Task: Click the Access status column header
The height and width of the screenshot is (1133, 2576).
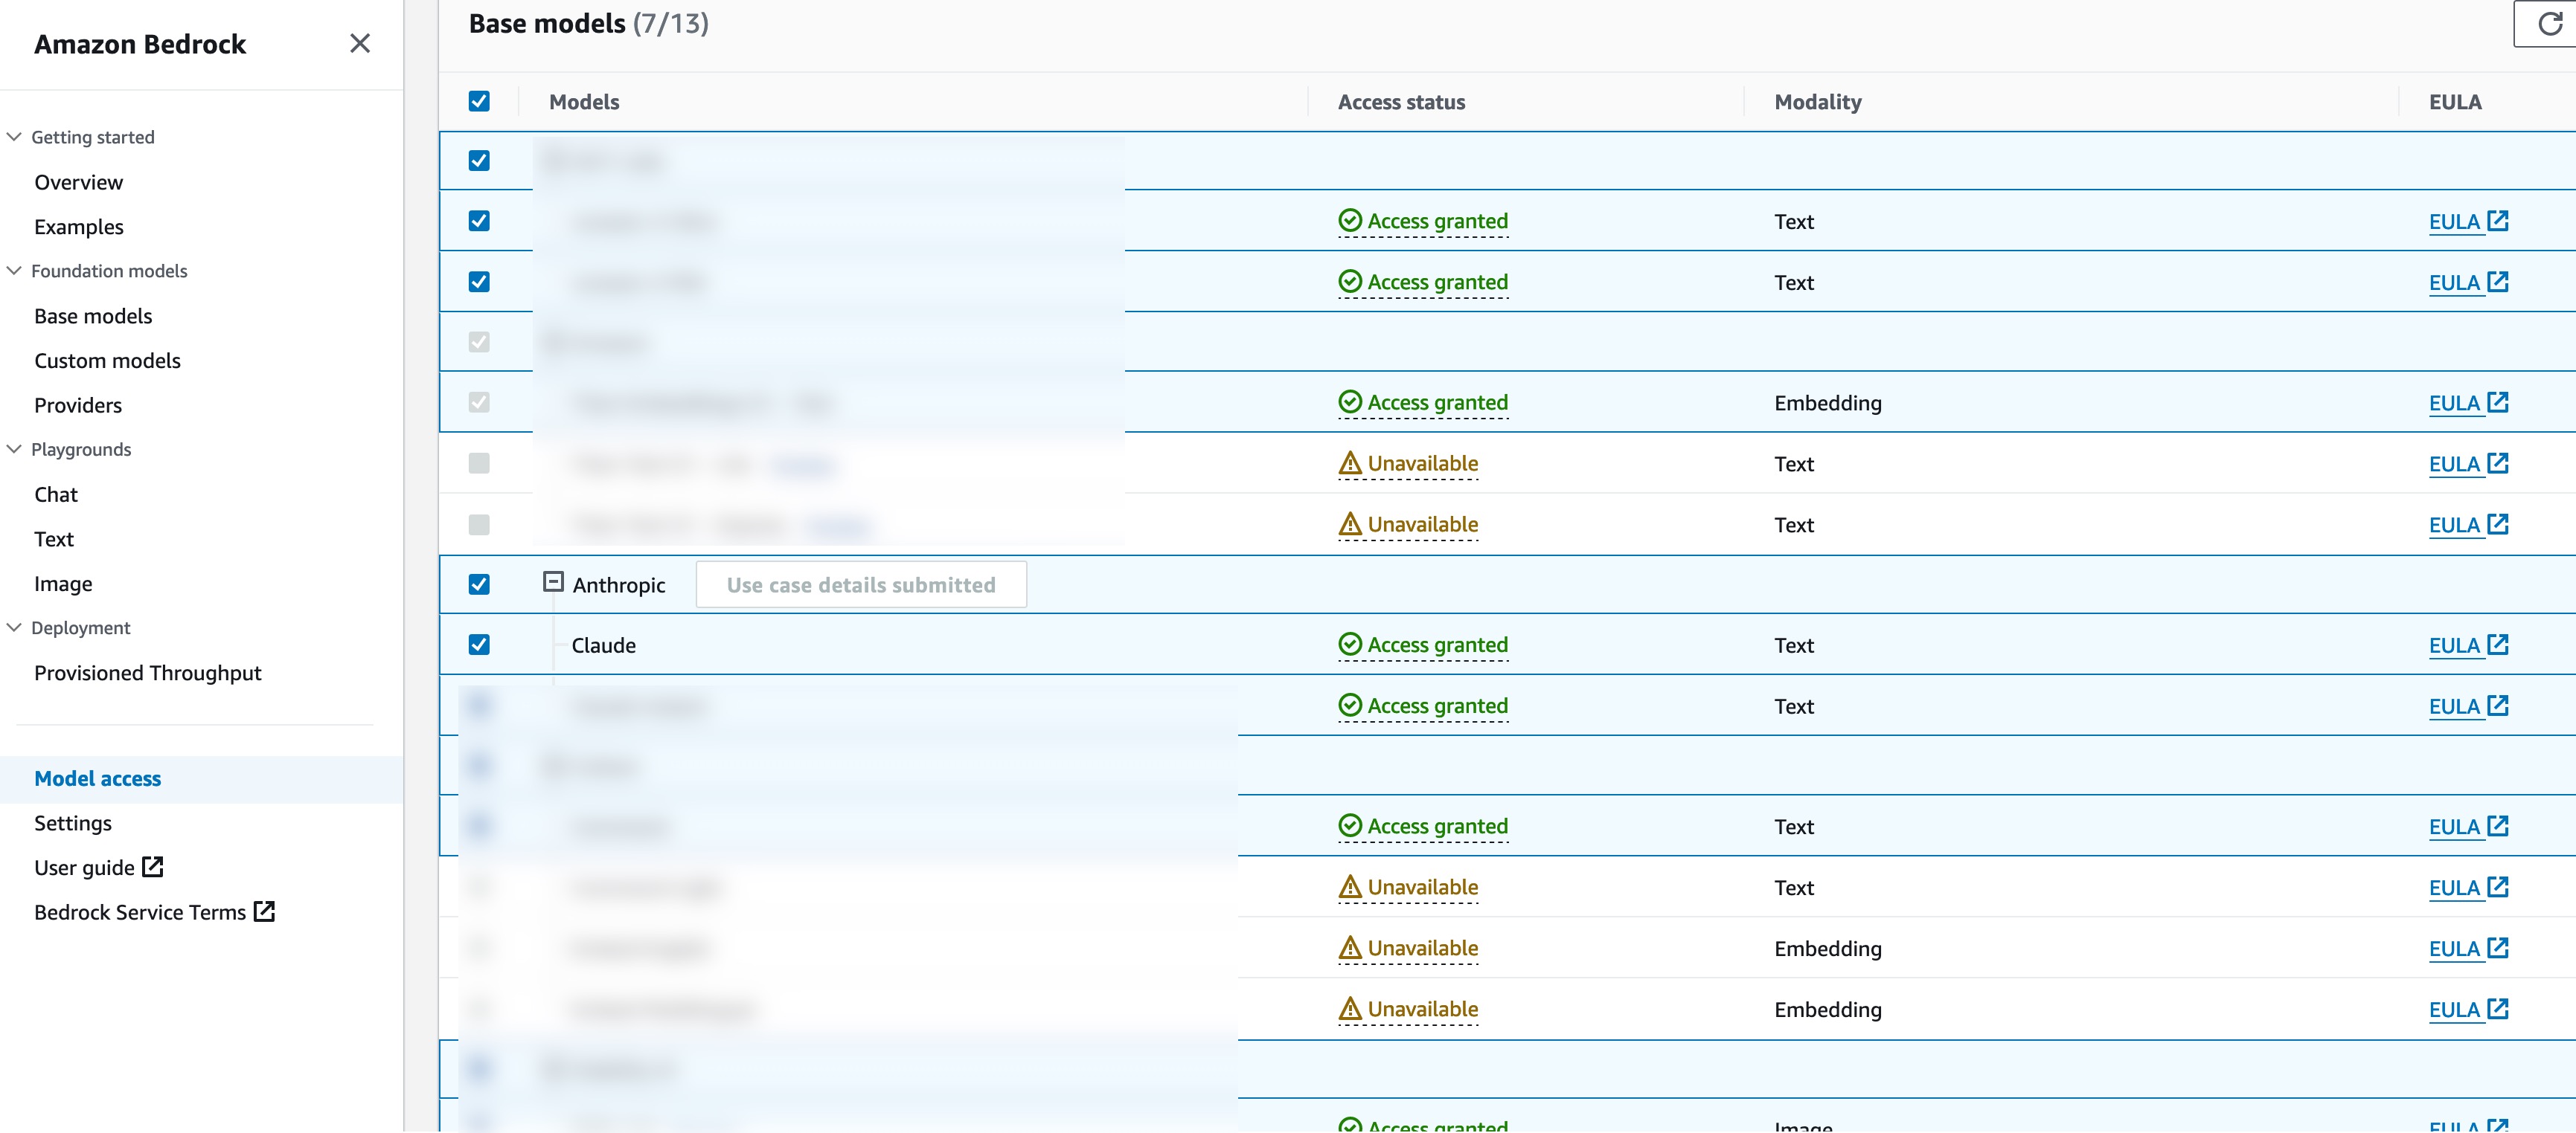Action: click(1401, 102)
